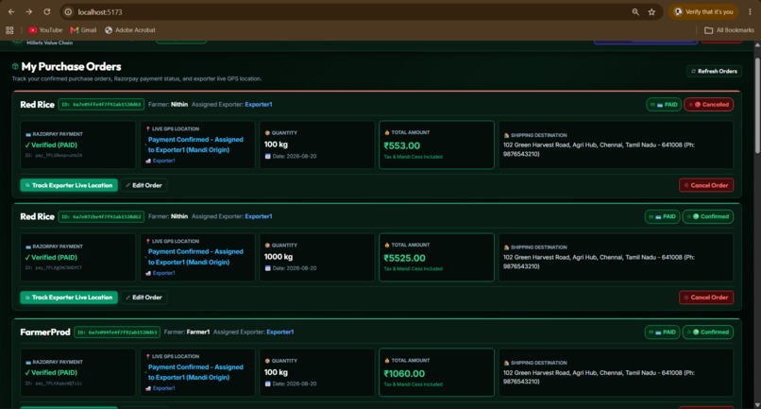This screenshot has height=409, width=761.
Task: Click the Verify that it's you profile chip
Action: pos(703,11)
